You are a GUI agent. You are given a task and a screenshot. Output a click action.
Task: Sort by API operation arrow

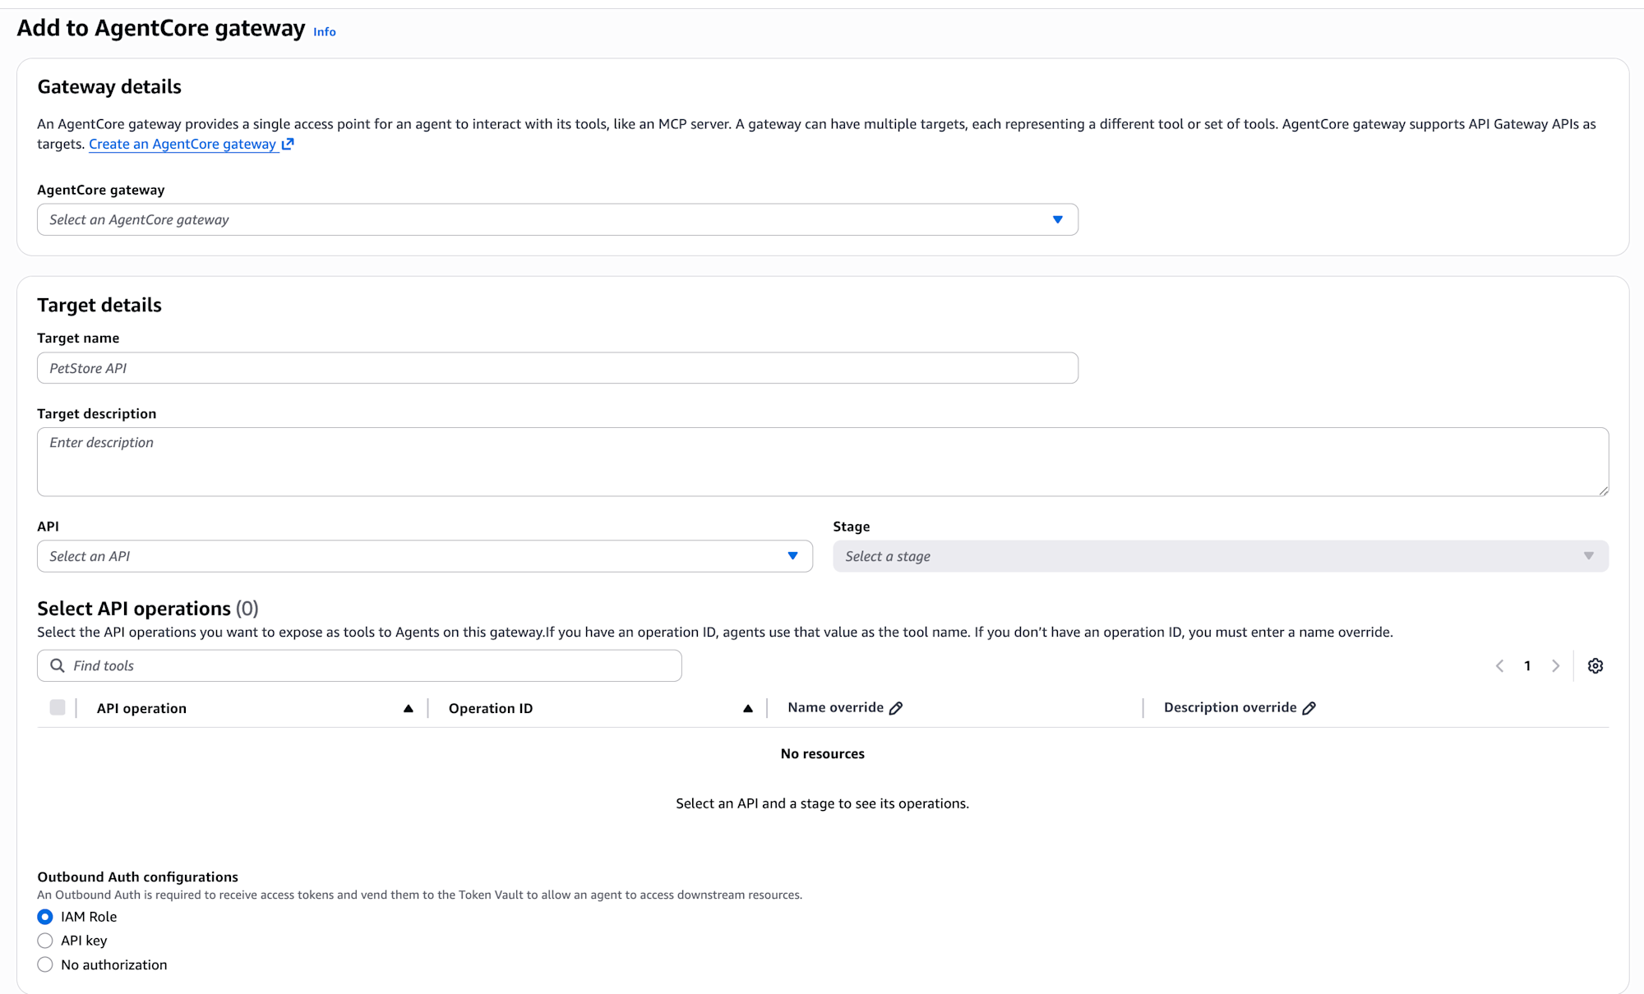pyautogui.click(x=408, y=708)
